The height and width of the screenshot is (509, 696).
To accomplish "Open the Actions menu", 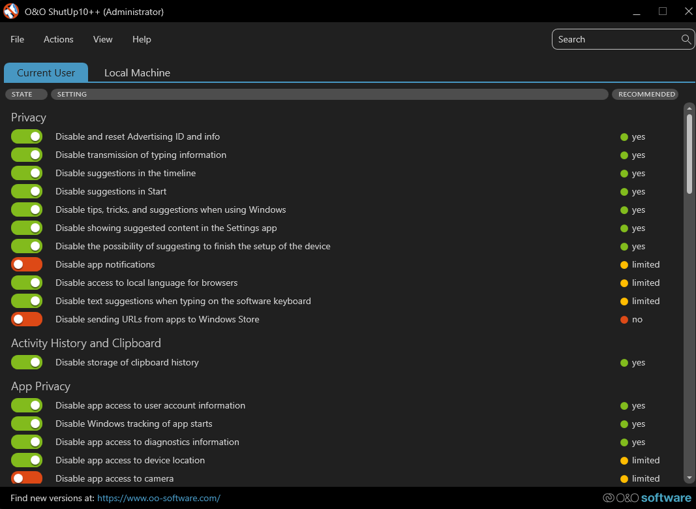I will pyautogui.click(x=59, y=39).
